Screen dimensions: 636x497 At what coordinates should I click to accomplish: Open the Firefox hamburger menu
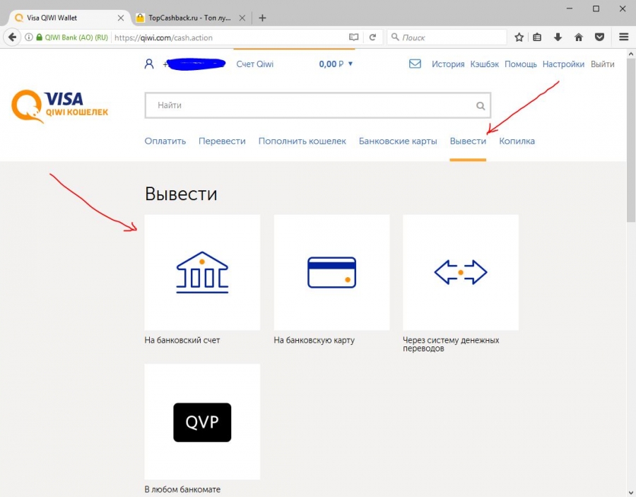click(624, 37)
